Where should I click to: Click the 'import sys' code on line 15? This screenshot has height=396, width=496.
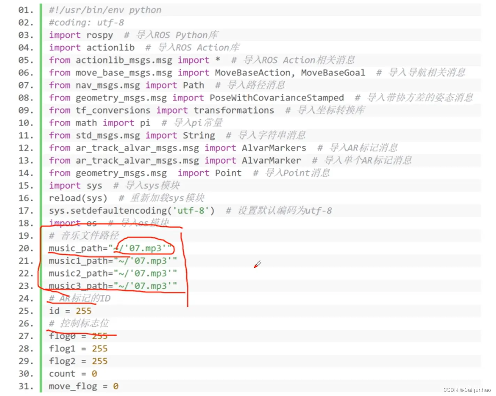point(76,186)
